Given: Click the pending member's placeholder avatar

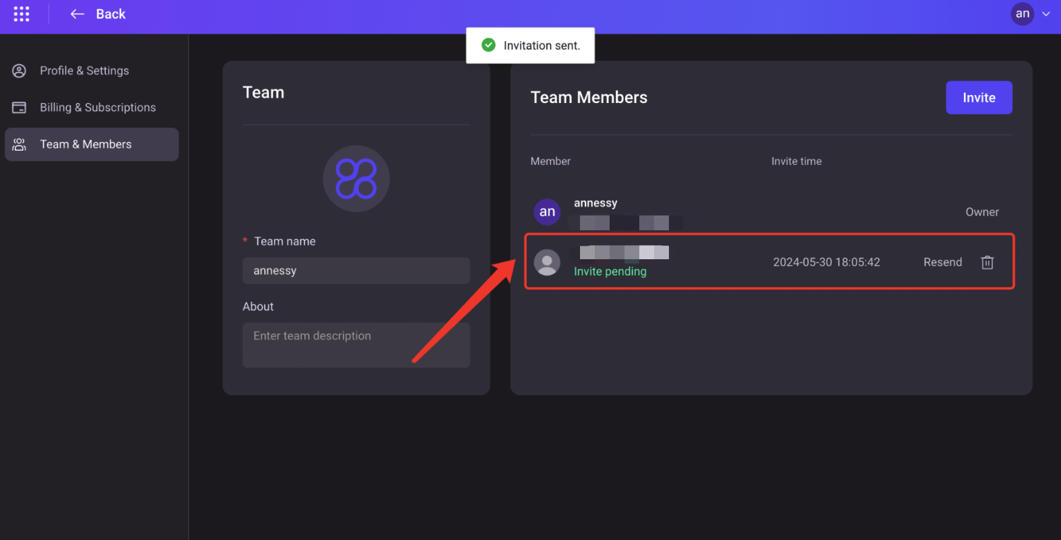Looking at the screenshot, I should [547, 263].
